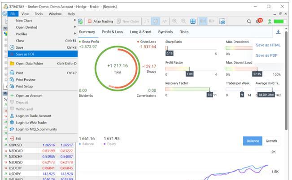Select the bar chart type icon

tap(147, 21)
